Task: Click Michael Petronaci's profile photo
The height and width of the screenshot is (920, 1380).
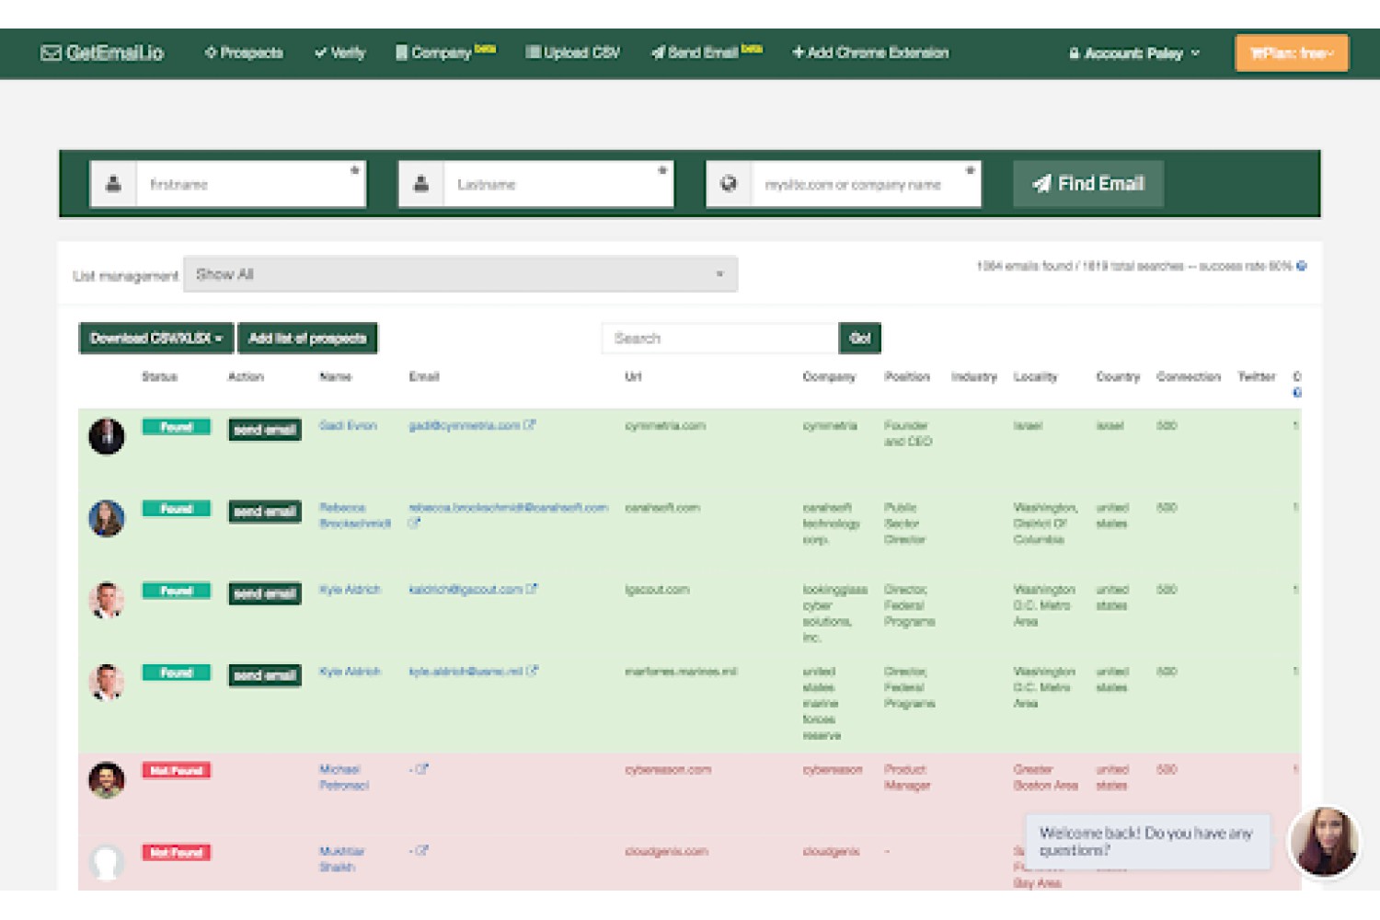Action: tap(107, 780)
